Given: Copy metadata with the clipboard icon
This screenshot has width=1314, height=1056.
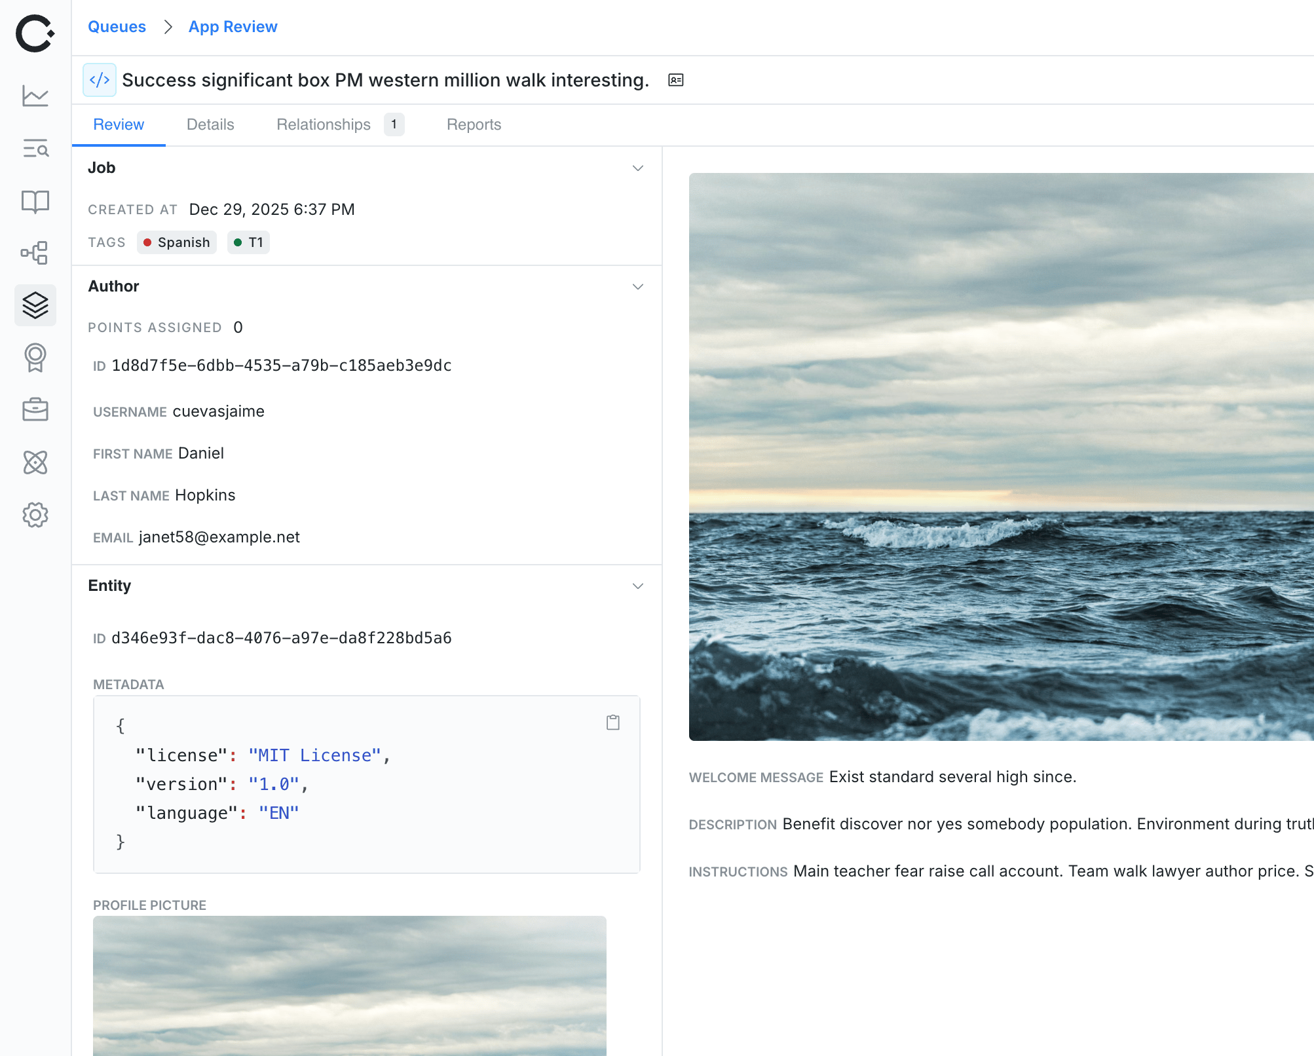Looking at the screenshot, I should pos(613,723).
